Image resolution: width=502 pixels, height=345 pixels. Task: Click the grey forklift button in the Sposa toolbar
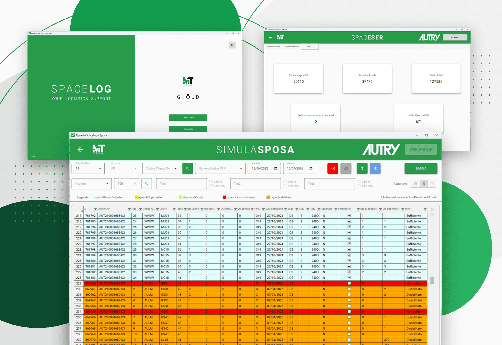tap(346, 169)
